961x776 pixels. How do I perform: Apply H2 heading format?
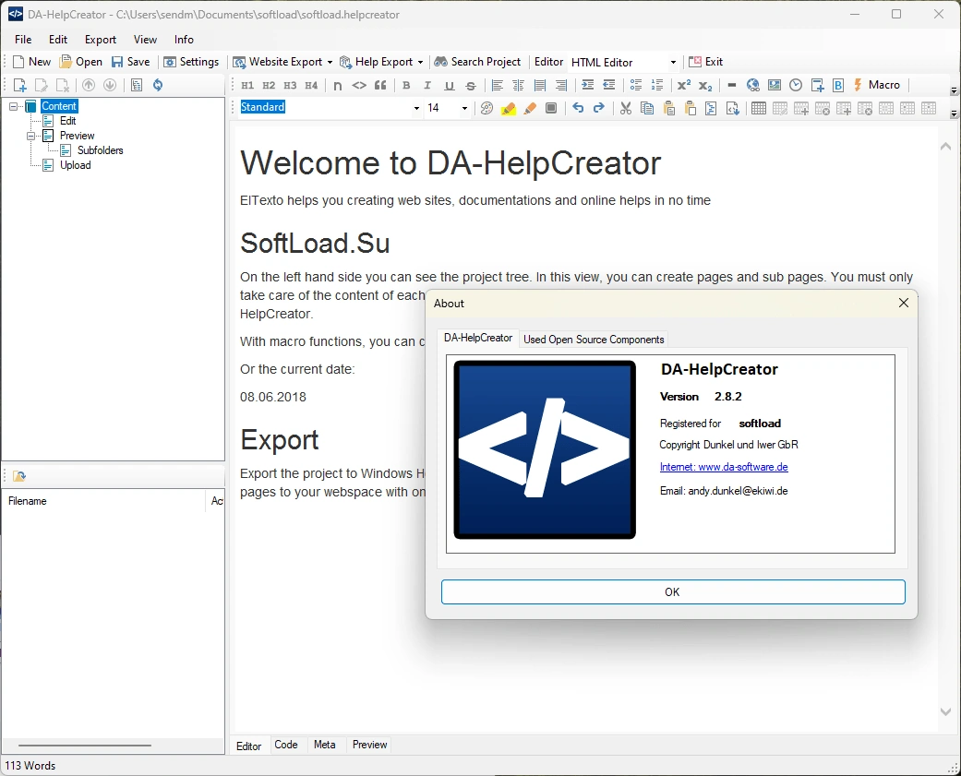[x=269, y=85]
